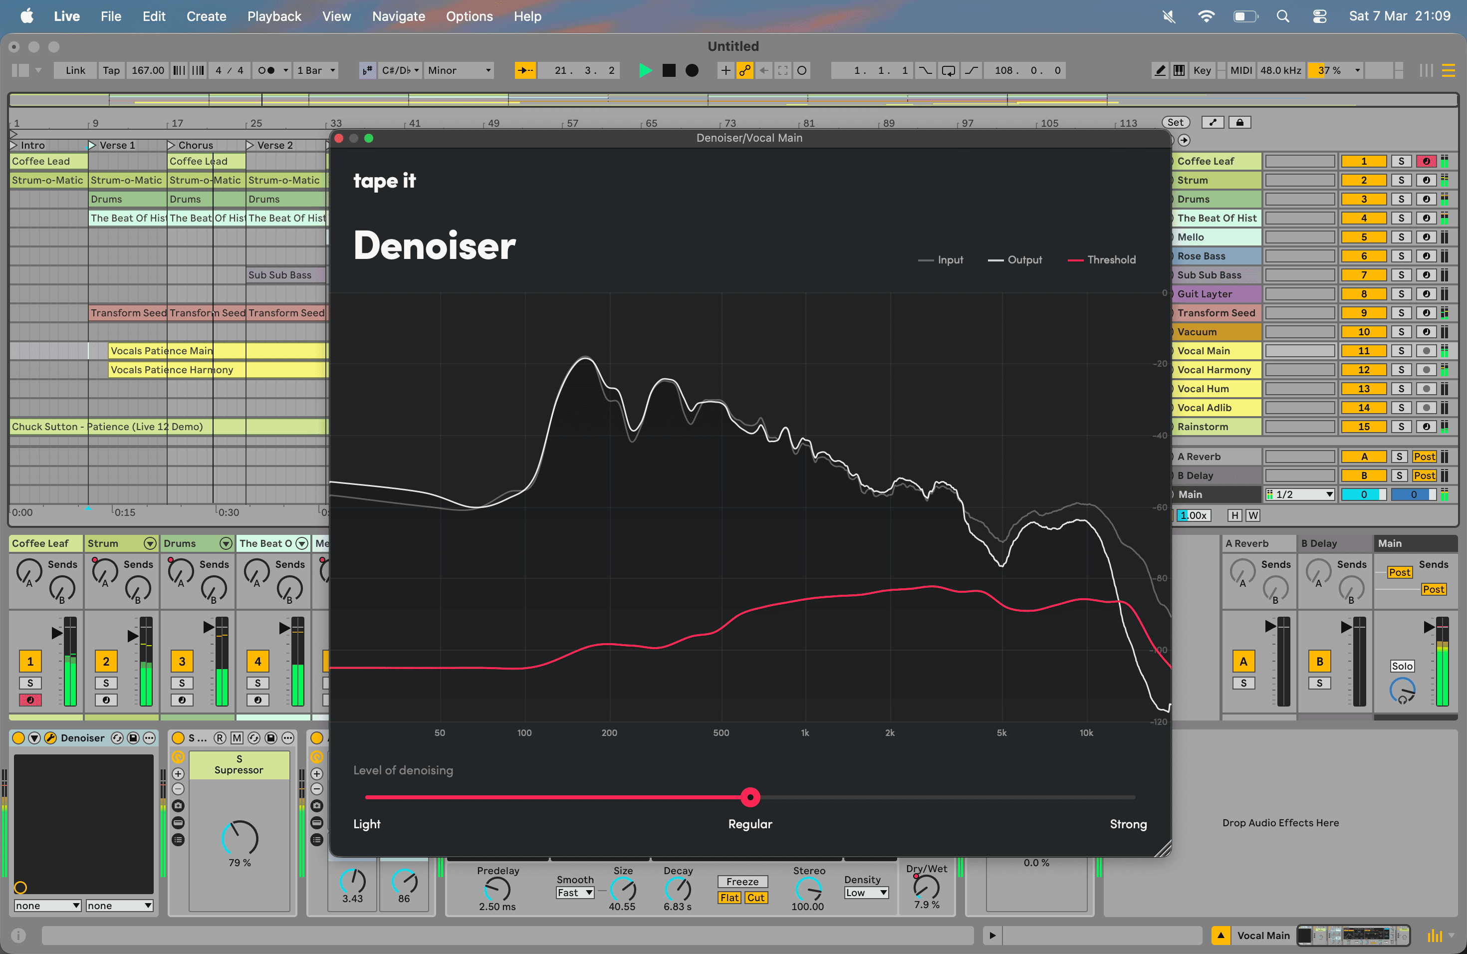Screen dimensions: 1467x954
Task: Open the Denoiser plugin window via wrench icon
Action: pos(50,737)
